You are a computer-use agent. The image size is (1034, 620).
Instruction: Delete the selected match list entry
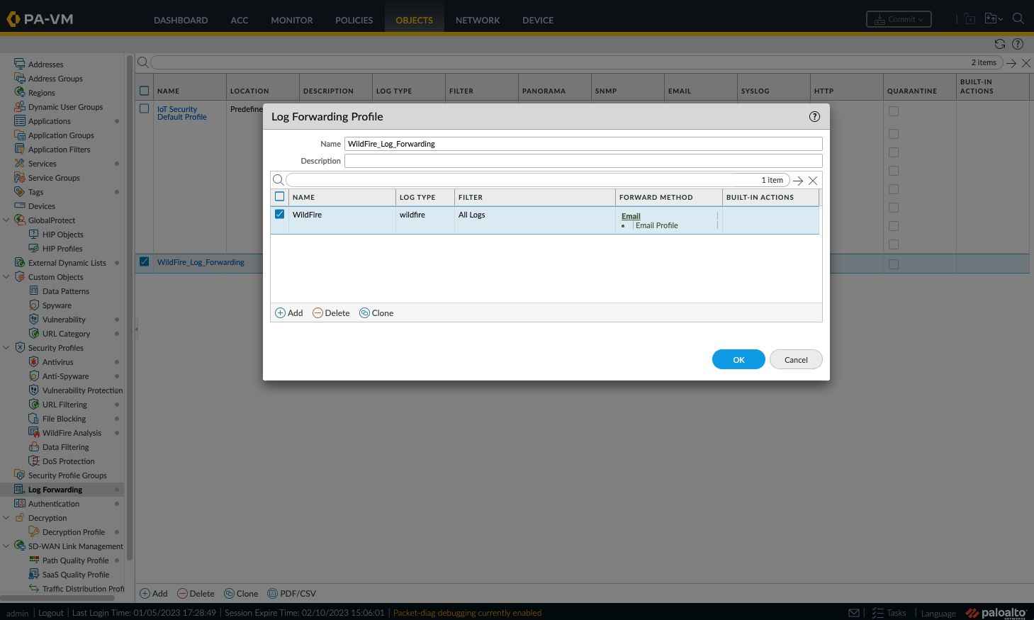332,312
